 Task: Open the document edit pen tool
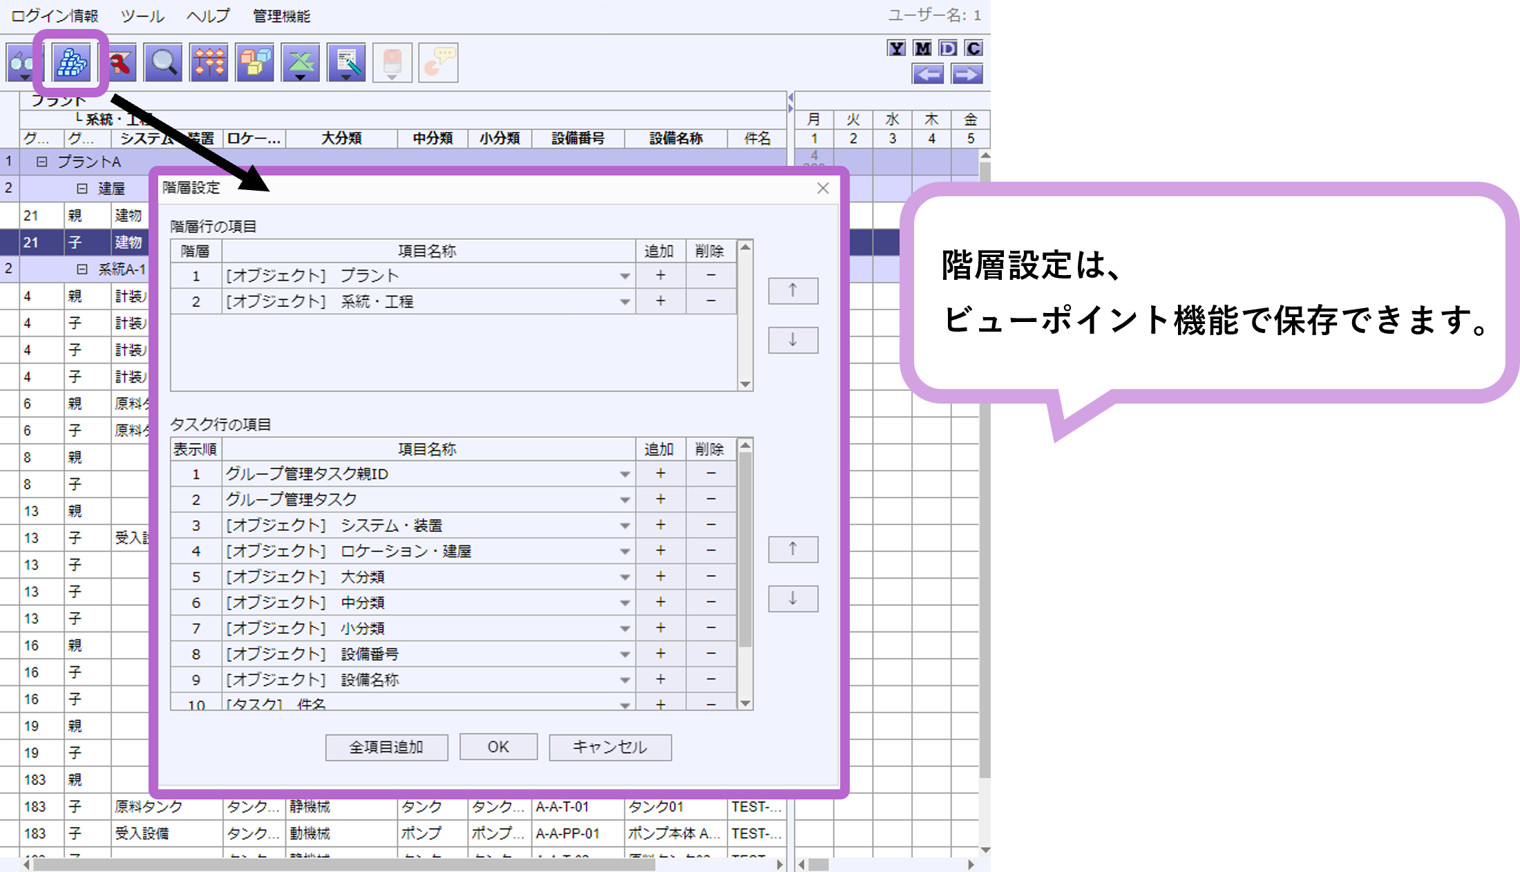click(x=347, y=63)
